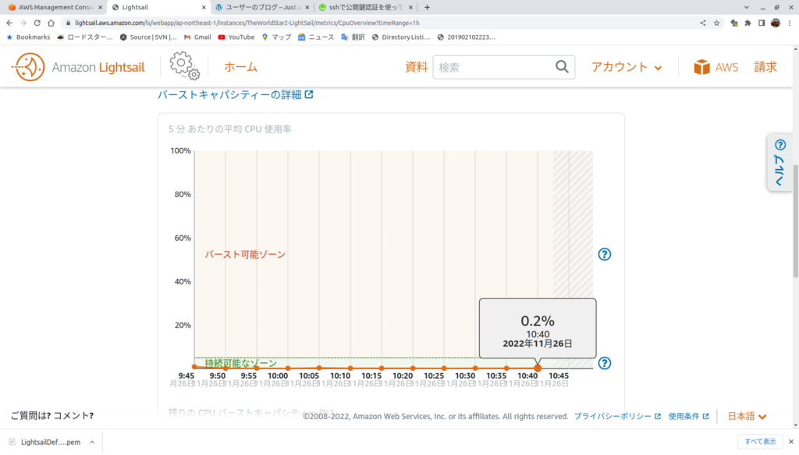Open Bookmarks star folder
Viewport: 799px width, 455px height.
tap(28, 37)
